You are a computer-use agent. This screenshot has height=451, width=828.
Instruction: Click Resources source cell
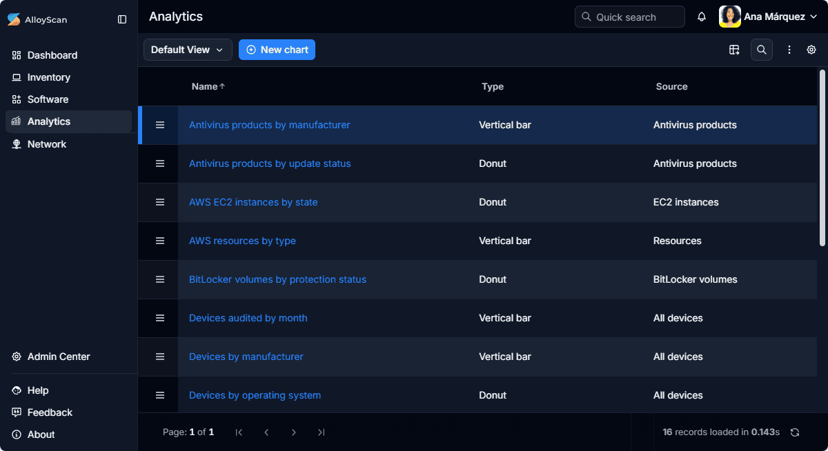678,241
